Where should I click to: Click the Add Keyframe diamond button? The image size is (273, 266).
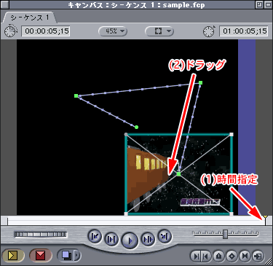(x=232, y=256)
